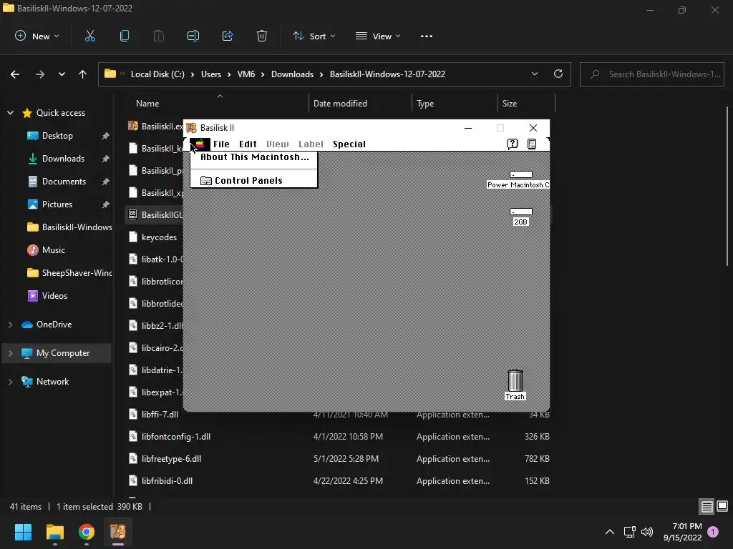Open the Apple menu icon in Basilisk II
The height and width of the screenshot is (549, 733).
click(x=200, y=144)
